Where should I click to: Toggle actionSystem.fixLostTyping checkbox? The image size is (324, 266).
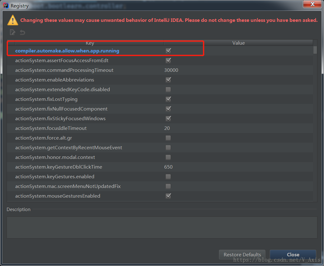coord(169,99)
